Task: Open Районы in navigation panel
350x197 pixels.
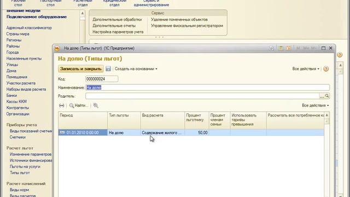Action: 13,46
